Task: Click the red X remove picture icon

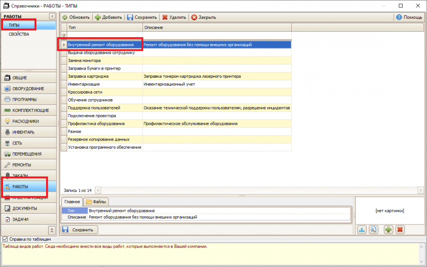Action: point(400,230)
